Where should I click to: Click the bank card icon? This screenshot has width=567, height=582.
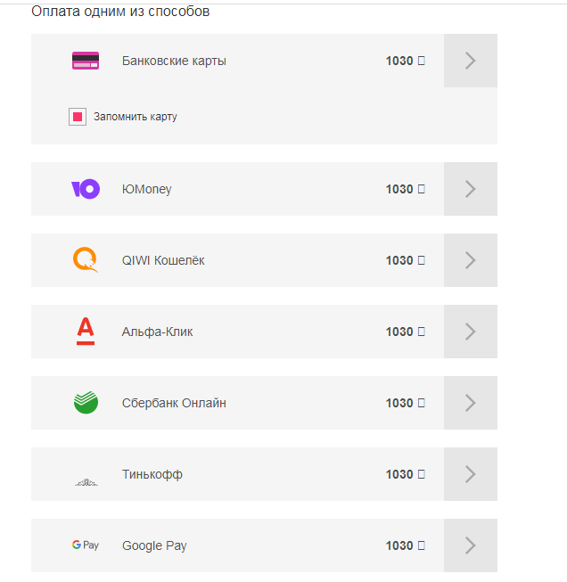pos(86,61)
